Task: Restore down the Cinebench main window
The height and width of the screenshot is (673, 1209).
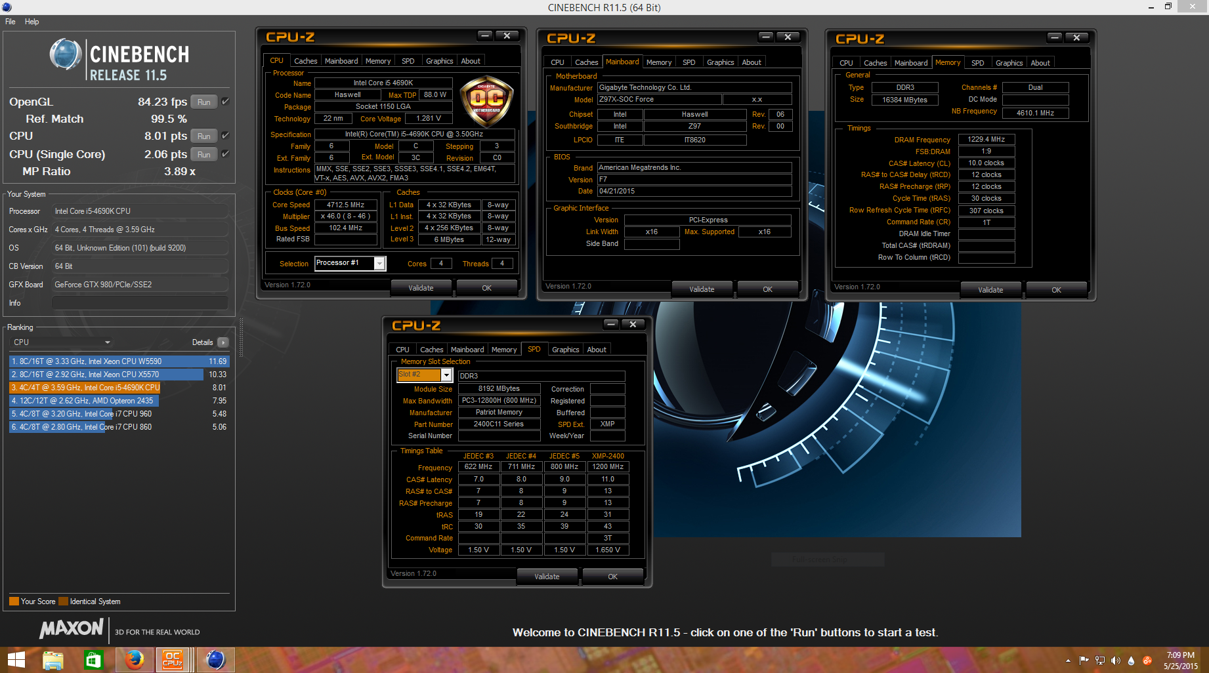Action: click(x=1168, y=7)
